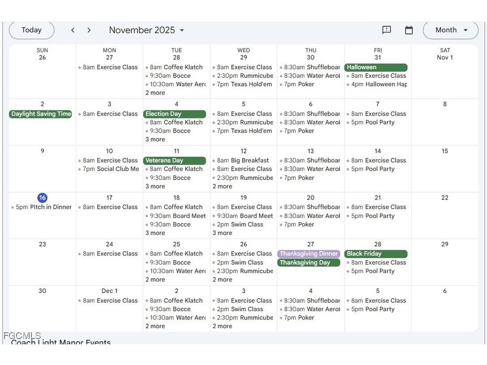Expand the November 2025 date picker
The image size is (487, 365).
(x=147, y=30)
